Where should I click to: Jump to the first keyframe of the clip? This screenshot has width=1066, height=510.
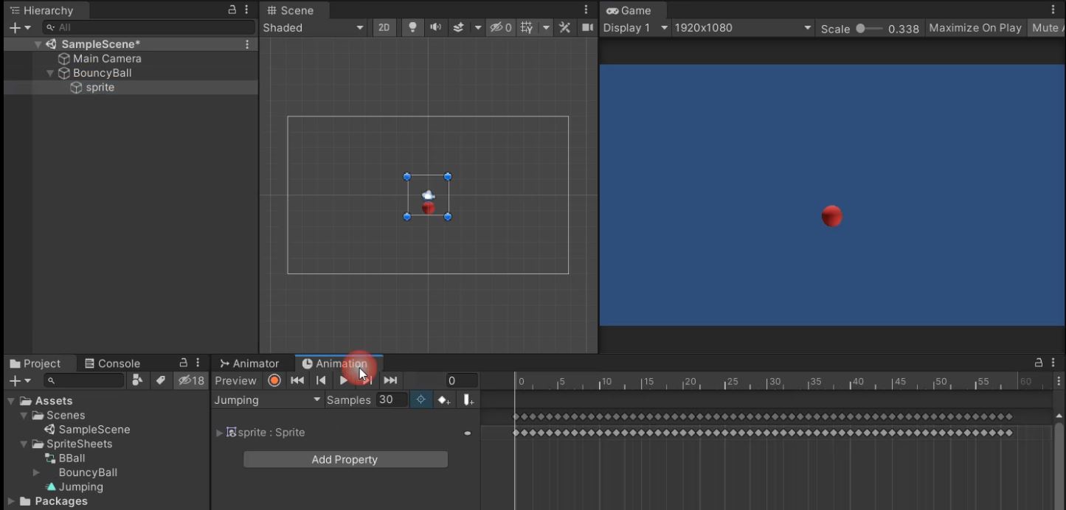click(297, 380)
